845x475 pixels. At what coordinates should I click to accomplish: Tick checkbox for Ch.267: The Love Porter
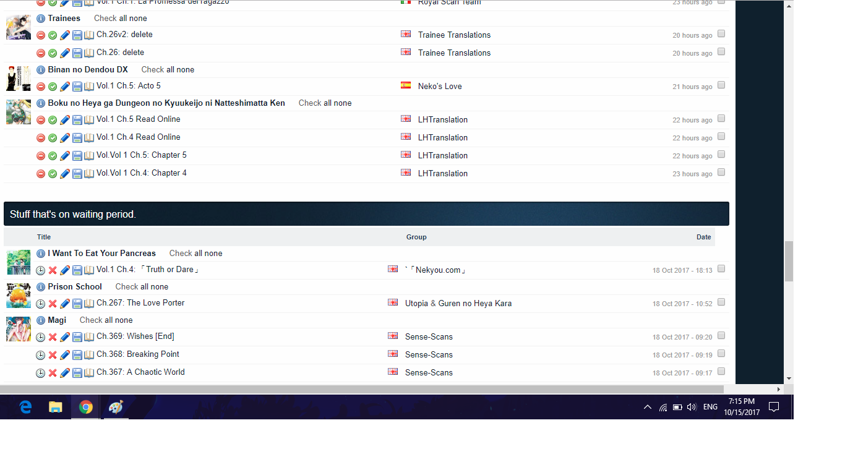point(721,302)
